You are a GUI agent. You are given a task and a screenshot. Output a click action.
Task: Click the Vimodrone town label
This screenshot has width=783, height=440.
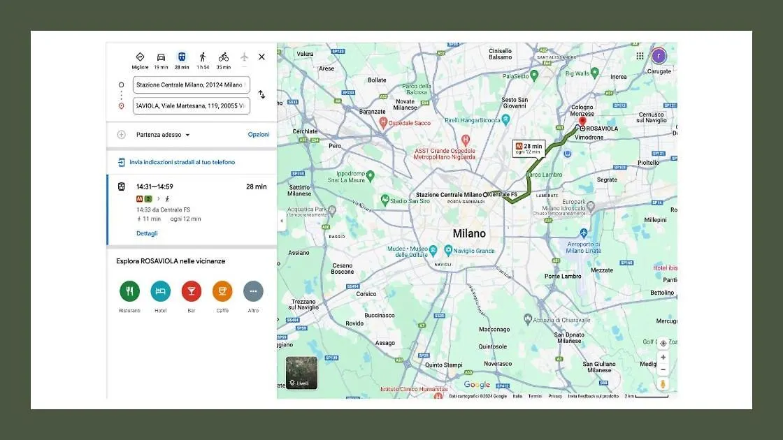(589, 137)
